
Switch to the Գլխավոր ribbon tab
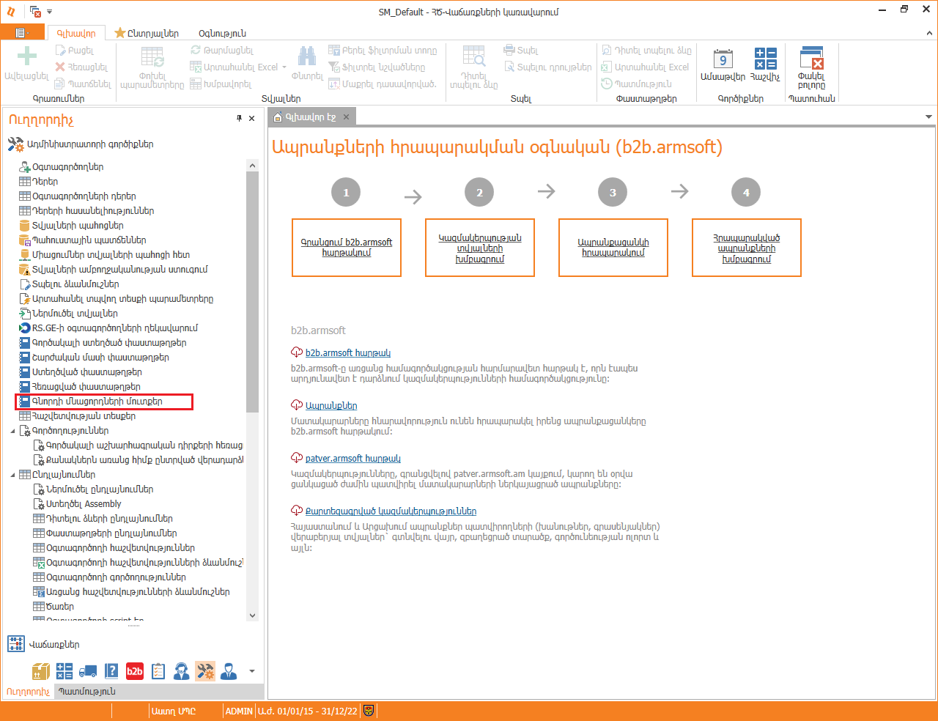(76, 33)
